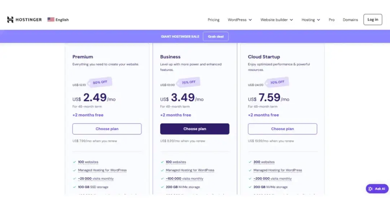390x204 pixels.
Task: Click the Log in button
Action: click(373, 19)
